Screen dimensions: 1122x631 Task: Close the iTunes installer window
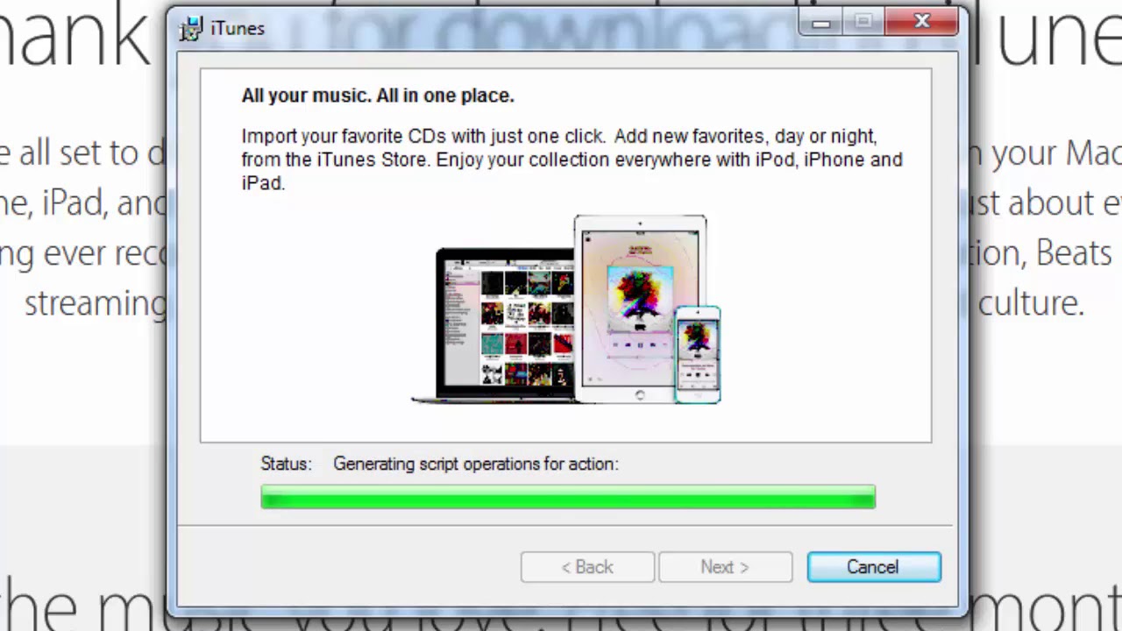pyautogui.click(x=921, y=23)
